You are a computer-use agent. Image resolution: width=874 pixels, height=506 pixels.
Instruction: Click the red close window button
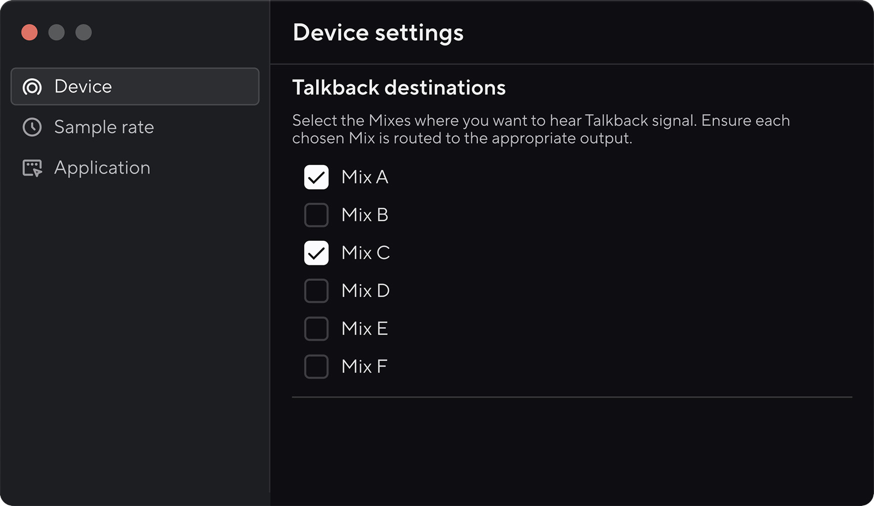tap(29, 32)
